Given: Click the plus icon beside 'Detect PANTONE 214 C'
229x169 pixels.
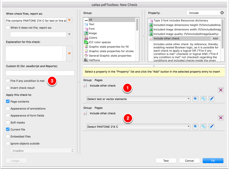Looking at the screenshot, I should coord(195,127).
